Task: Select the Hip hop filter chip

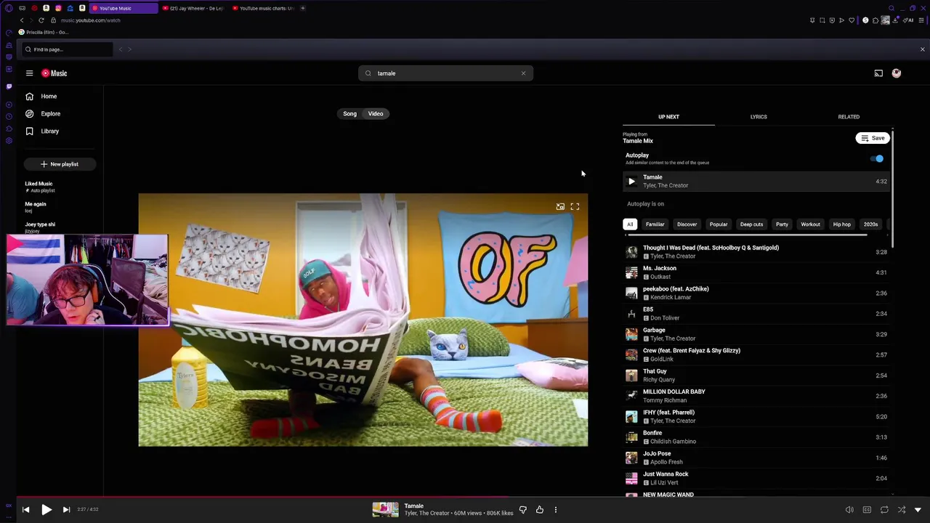Action: [x=841, y=224]
